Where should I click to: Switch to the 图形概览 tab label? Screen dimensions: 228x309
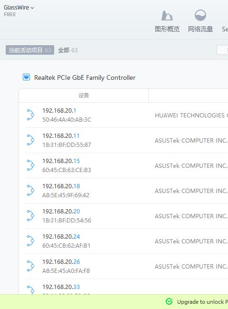(x=167, y=29)
